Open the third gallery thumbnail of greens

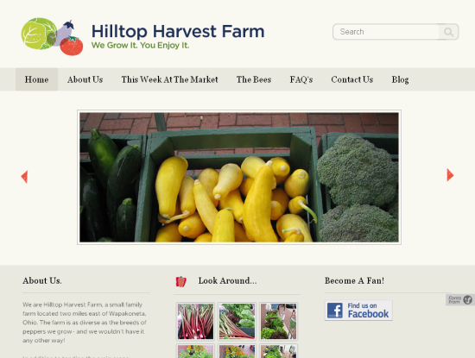278,322
